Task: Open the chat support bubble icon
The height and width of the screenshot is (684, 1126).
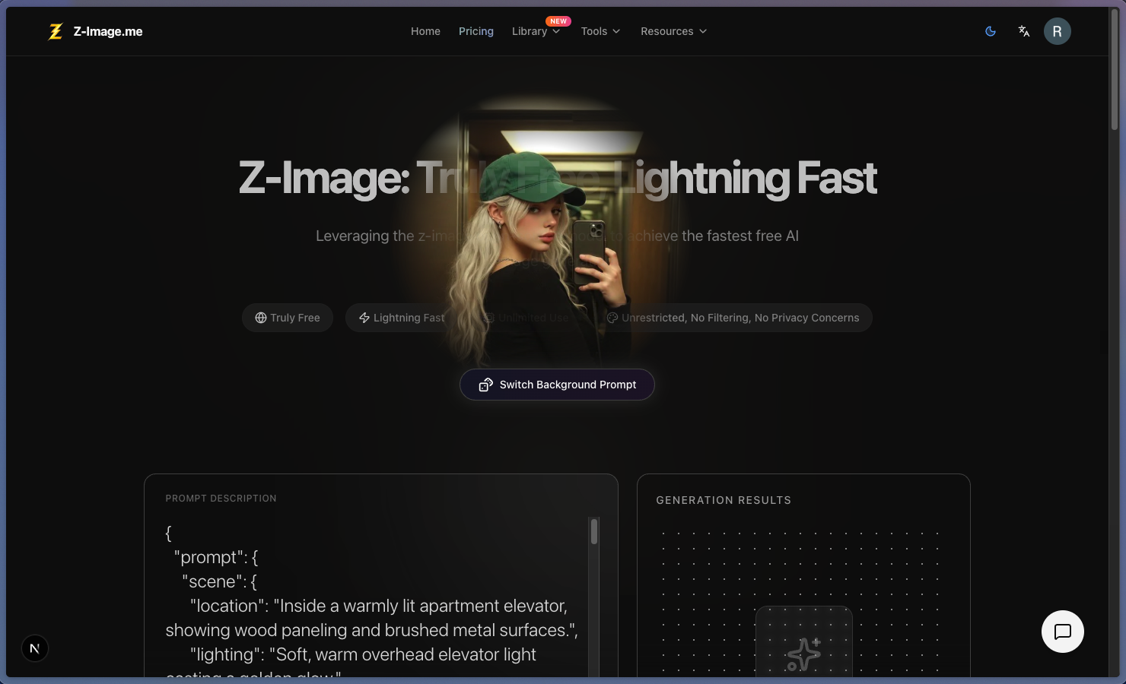Action: (x=1062, y=632)
